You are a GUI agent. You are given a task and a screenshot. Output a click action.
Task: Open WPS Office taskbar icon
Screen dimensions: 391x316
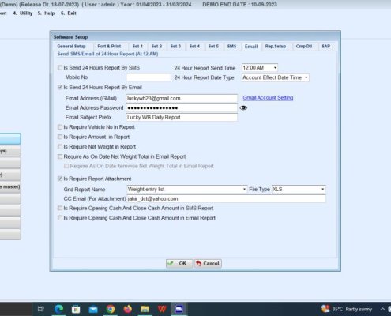(x=162, y=309)
